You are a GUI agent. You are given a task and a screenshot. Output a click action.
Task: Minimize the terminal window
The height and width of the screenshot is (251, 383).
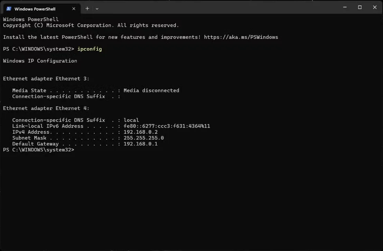click(x=345, y=7)
